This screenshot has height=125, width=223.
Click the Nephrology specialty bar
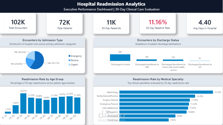click(166, 92)
